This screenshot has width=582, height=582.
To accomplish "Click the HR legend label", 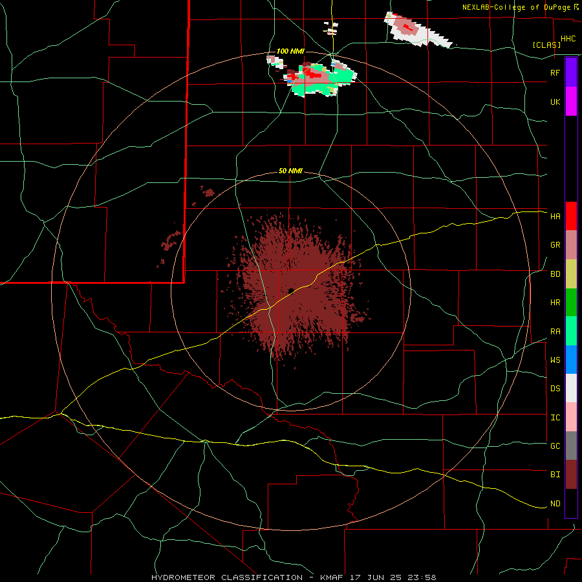I will (555, 303).
